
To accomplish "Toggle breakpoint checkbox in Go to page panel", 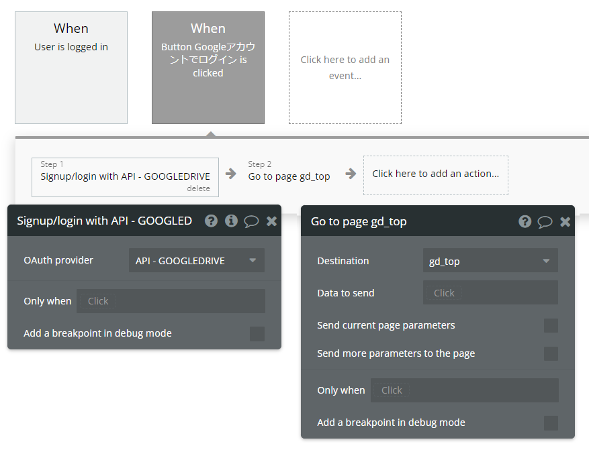I will tap(551, 423).
